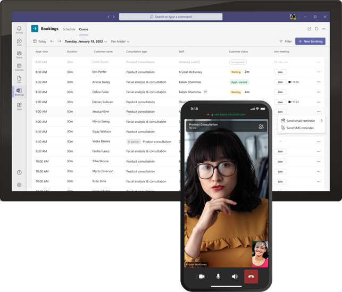
Task: Open Calendar from the sidebar
Action: coord(19,67)
